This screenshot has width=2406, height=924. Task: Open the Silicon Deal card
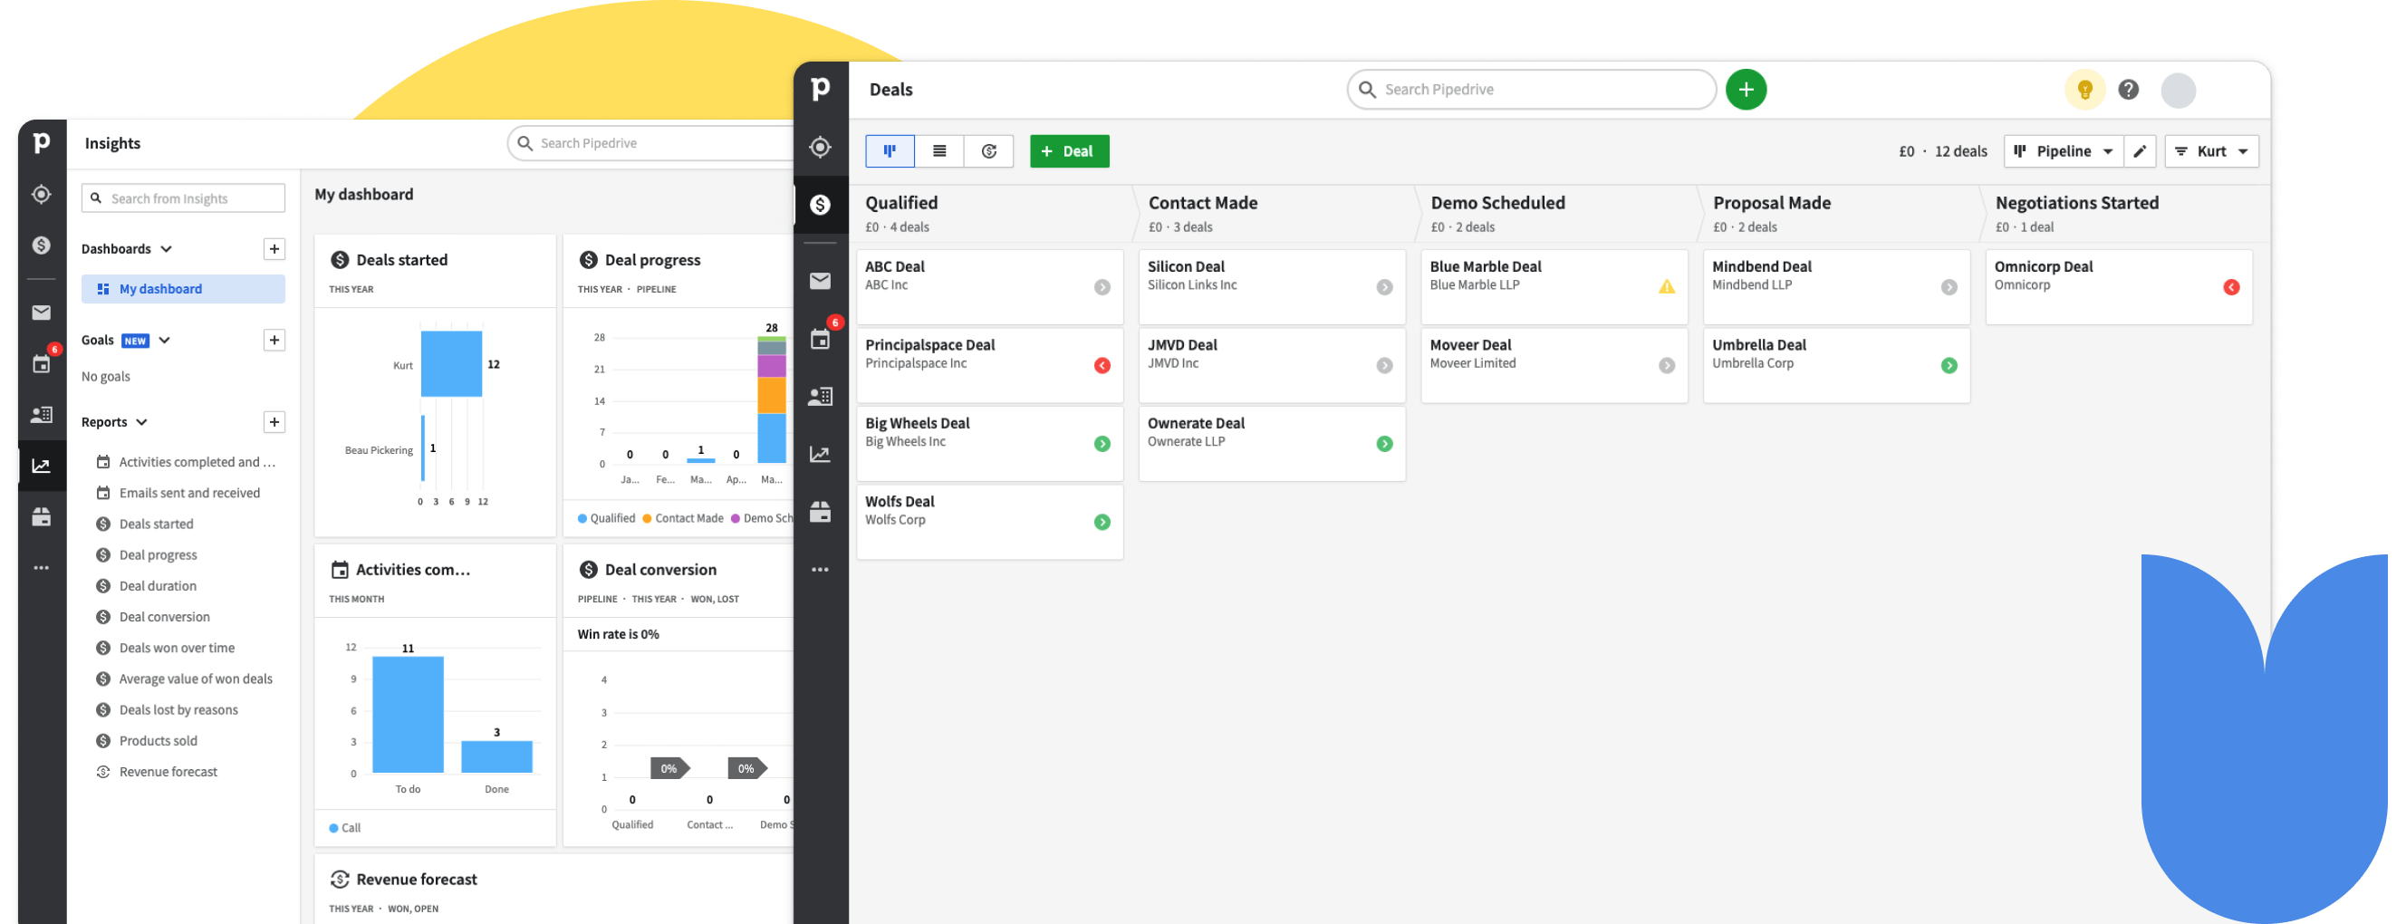tap(1271, 287)
